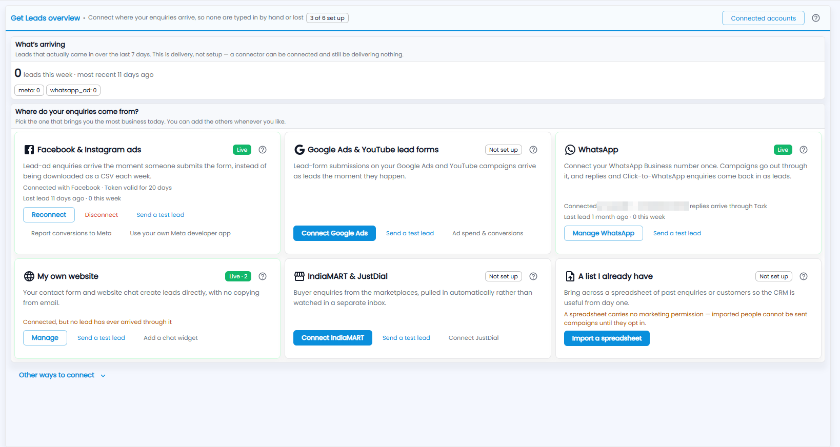This screenshot has height=447, width=840.
Task: Click Manage button for My own website
Action: click(45, 338)
